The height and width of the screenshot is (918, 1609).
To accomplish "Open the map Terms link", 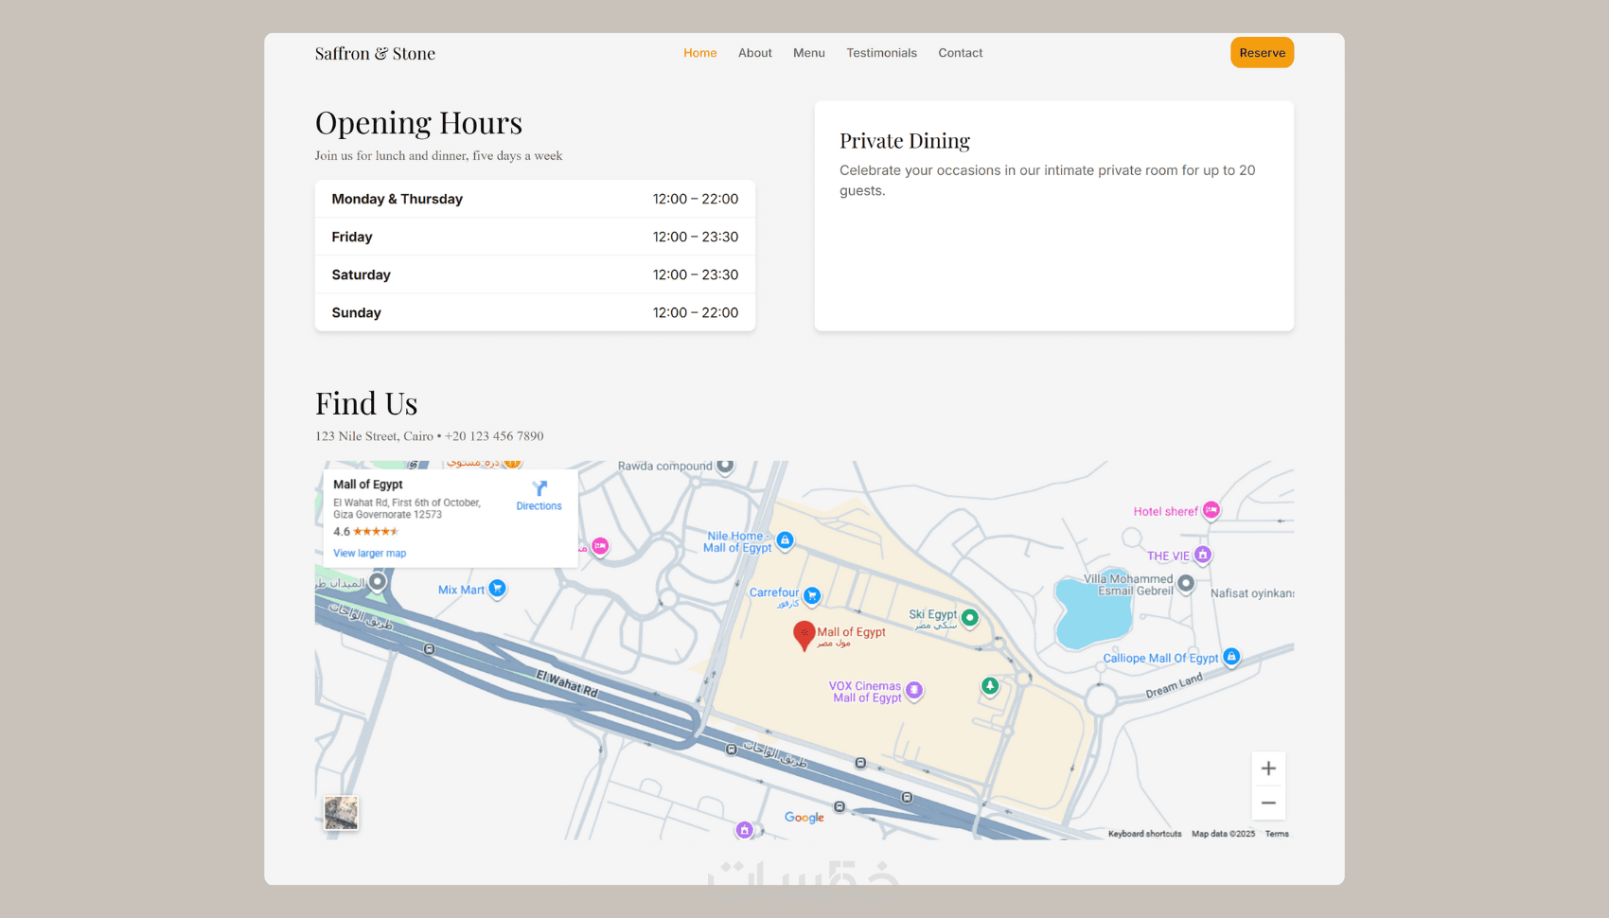I will 1277,834.
